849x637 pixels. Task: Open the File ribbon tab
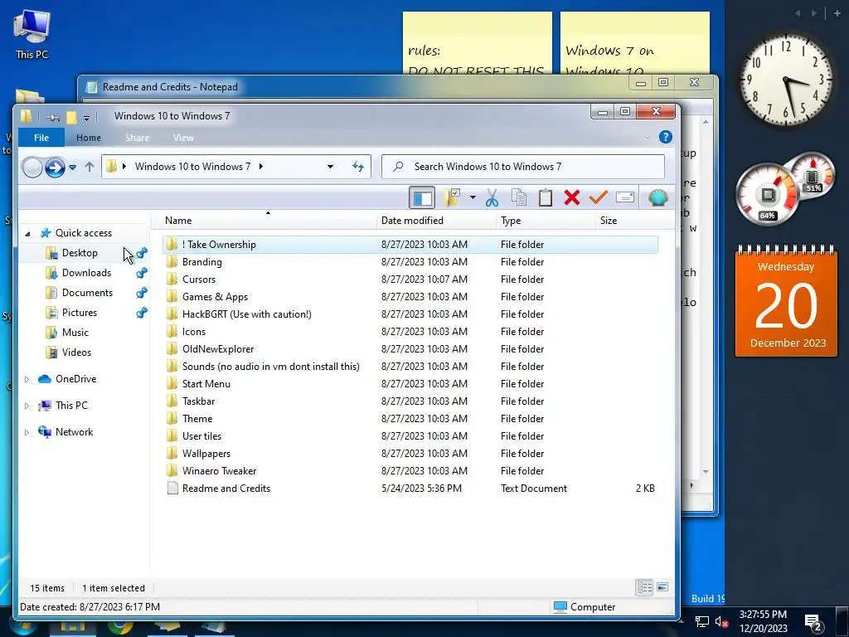[x=41, y=138]
